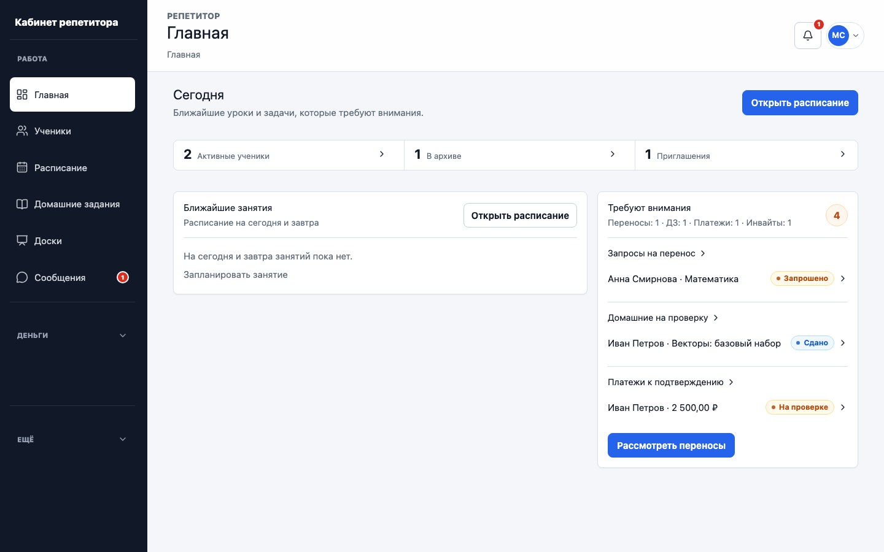Open the В архиве card chevron
The height and width of the screenshot is (552, 884).
[612, 154]
